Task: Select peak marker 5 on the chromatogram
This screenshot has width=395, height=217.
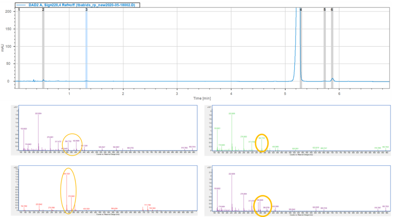Action: 324,48
